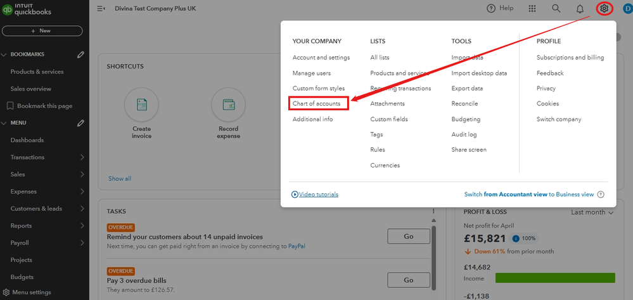Open Attachments in Lists
Screen dimensions: 633x300
388,104
